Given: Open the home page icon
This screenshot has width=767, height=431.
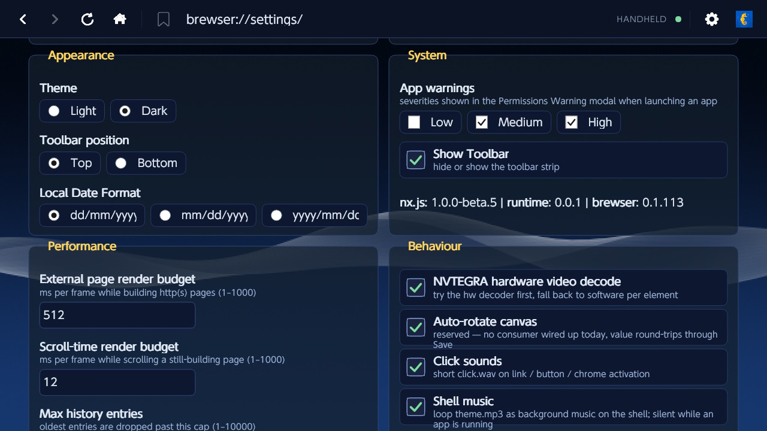Looking at the screenshot, I should pyautogui.click(x=120, y=19).
